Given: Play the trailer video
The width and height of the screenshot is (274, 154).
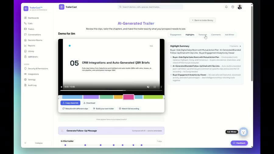Looking at the screenshot, I should pos(61,87).
